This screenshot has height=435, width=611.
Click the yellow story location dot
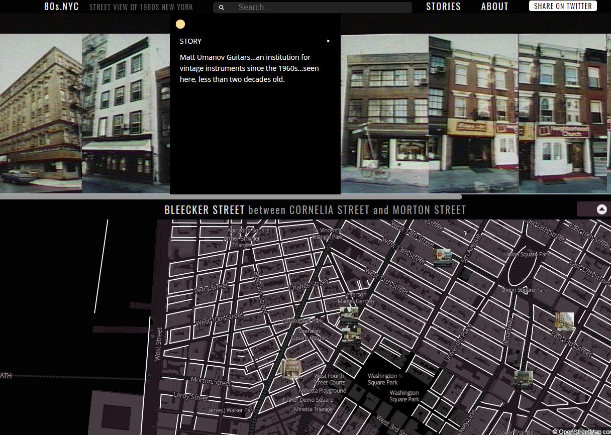tap(180, 24)
